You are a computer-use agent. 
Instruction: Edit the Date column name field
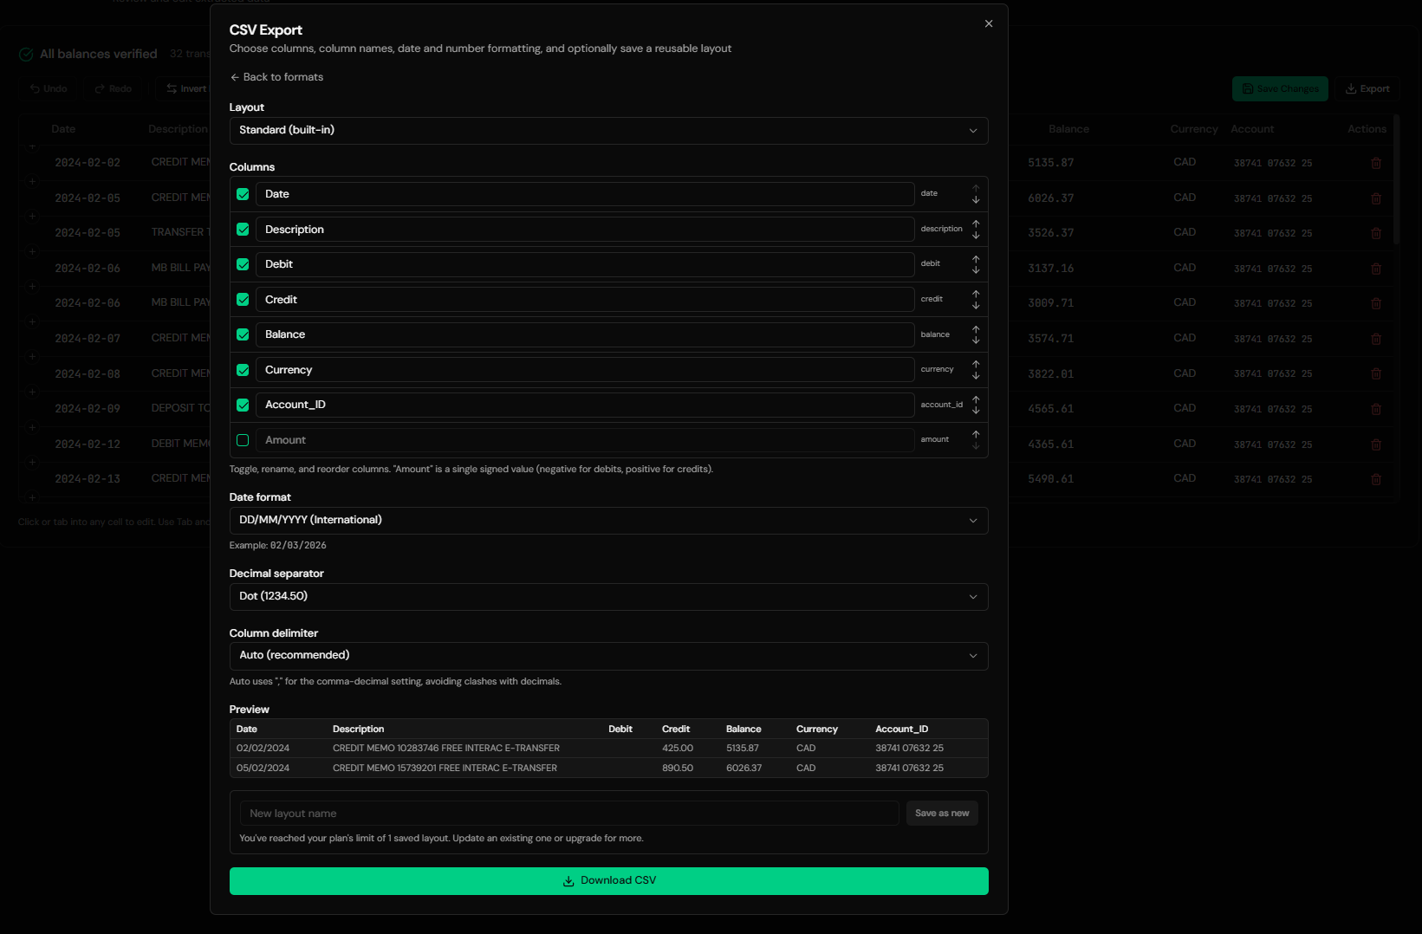tap(585, 194)
